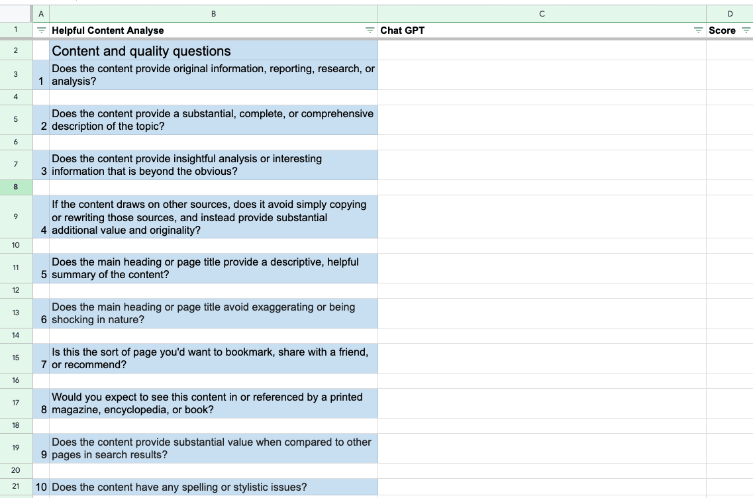Open the Chat GPT column filter
This screenshot has width=753, height=498.
(x=698, y=30)
